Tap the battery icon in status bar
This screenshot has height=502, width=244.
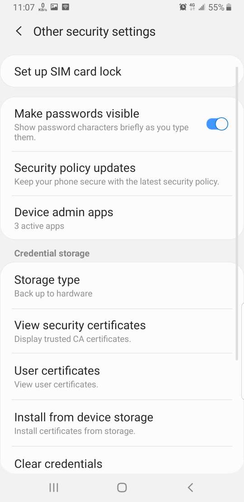click(x=229, y=7)
